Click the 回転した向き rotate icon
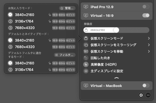Screen dimensions: 156x103 (x=86, y=58)
